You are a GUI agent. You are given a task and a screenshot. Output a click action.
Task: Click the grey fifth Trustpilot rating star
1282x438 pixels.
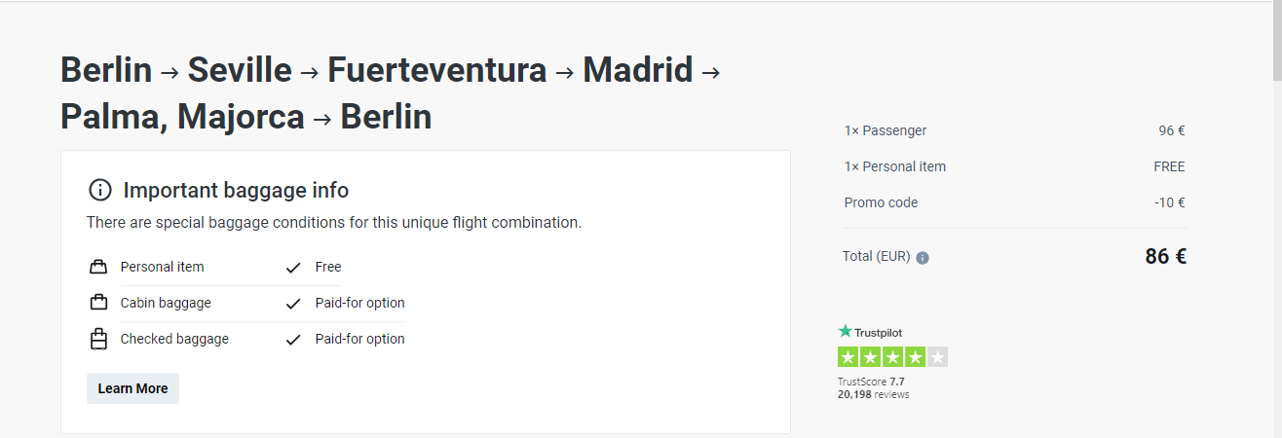pos(937,357)
